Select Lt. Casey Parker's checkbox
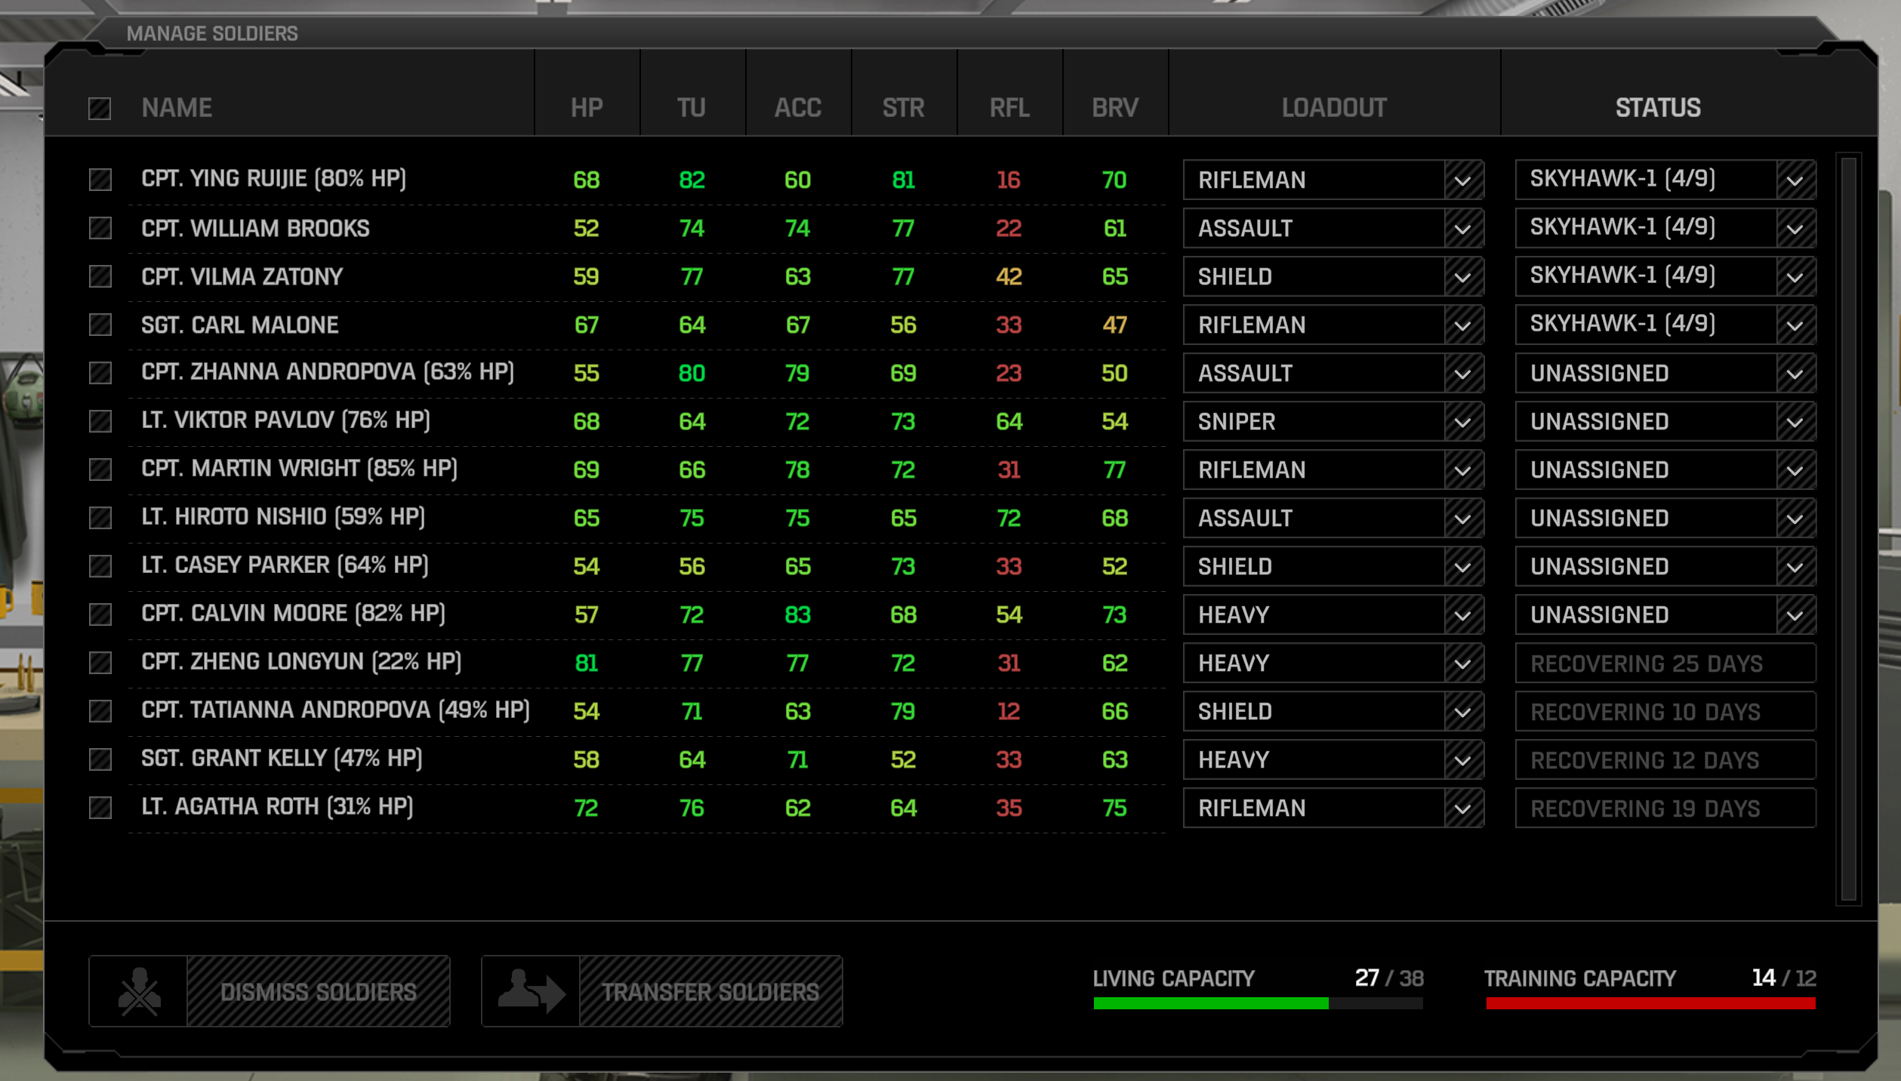The image size is (1901, 1081). pyautogui.click(x=100, y=566)
